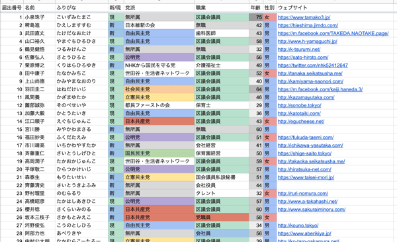Screen dimensions: 397x242
Task: Open the fukuda-taemi.com link
Action: [x=306, y=138]
